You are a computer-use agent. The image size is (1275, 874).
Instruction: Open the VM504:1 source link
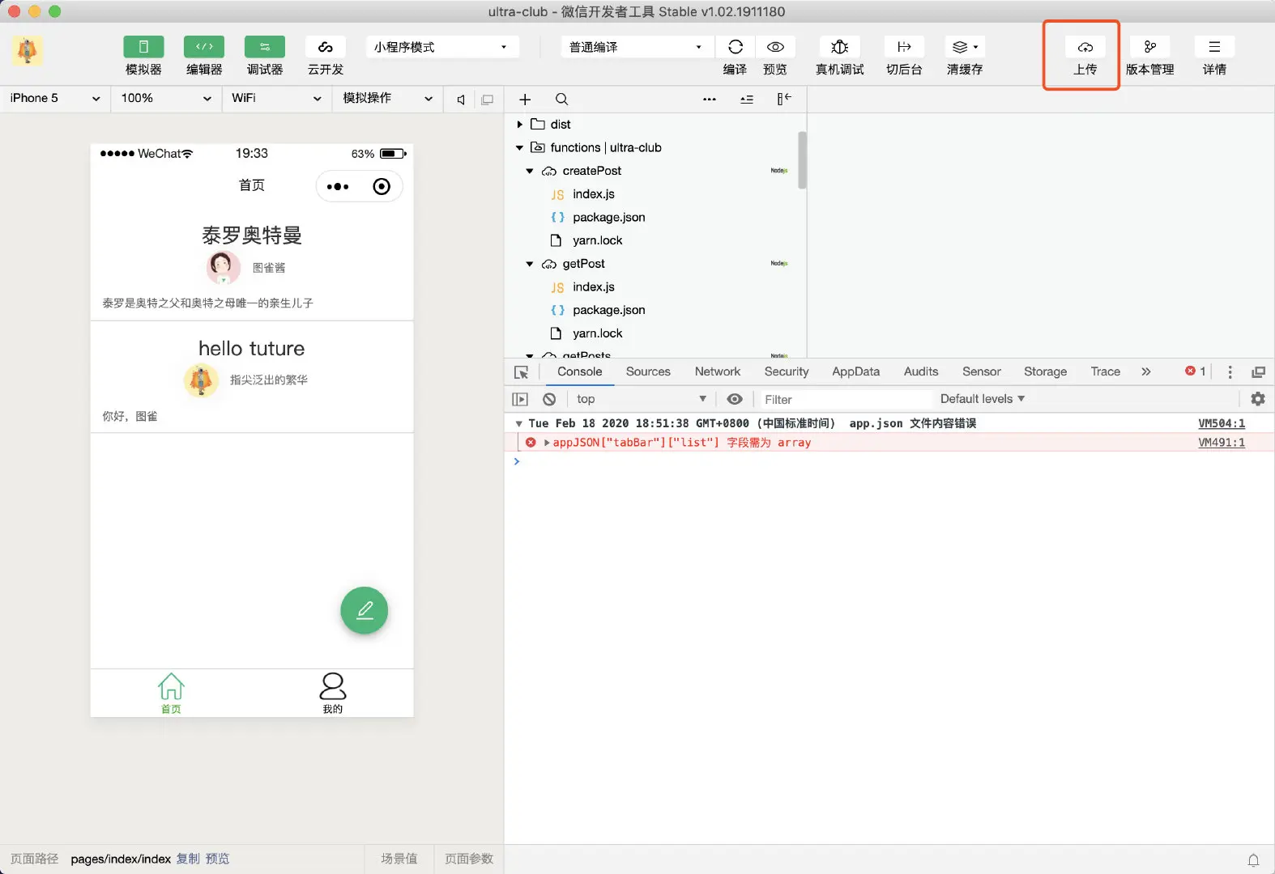tap(1222, 423)
